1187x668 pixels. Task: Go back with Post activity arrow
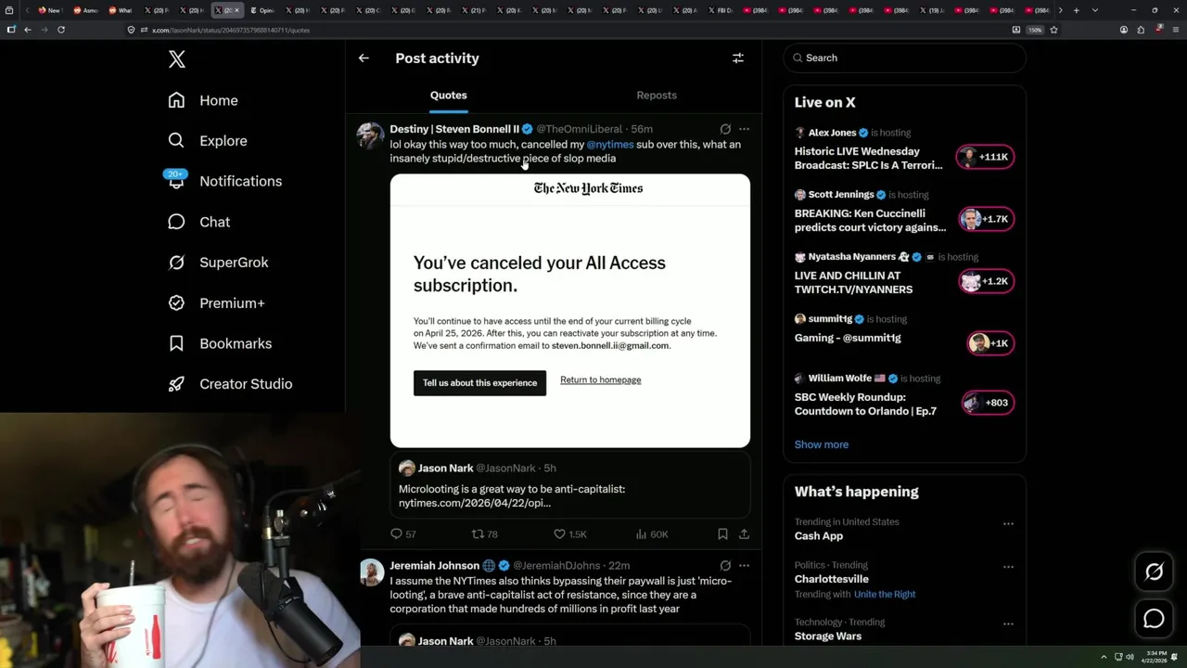[364, 58]
